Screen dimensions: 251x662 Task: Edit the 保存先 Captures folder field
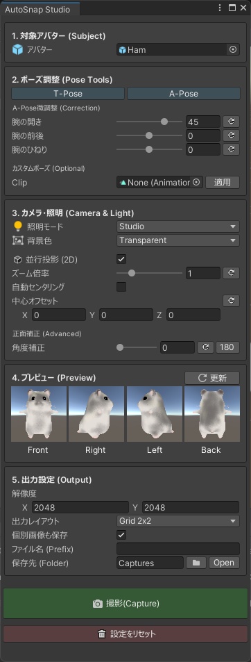click(x=150, y=563)
